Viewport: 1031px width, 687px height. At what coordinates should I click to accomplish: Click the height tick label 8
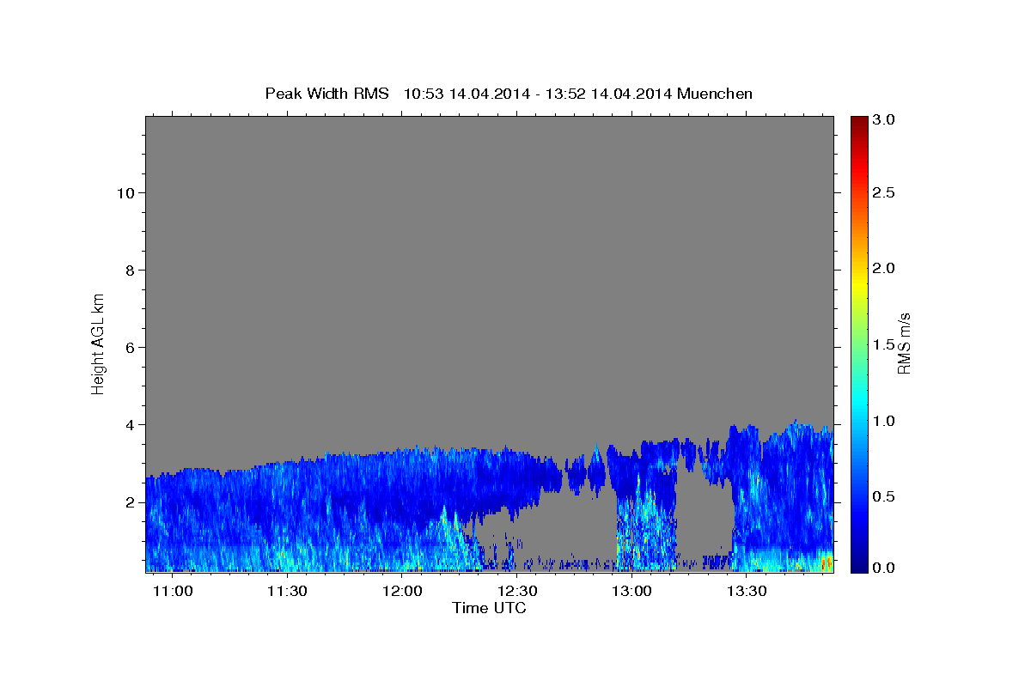click(130, 271)
